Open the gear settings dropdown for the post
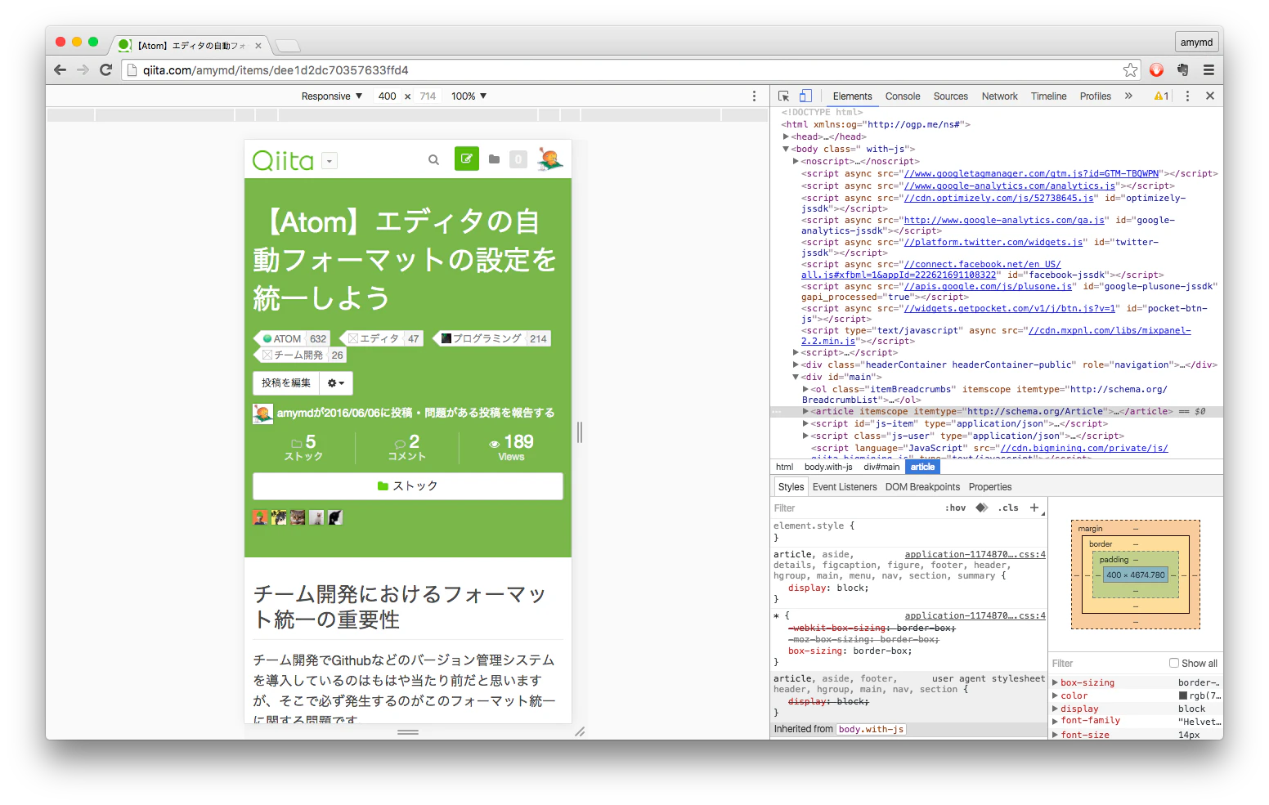 [x=336, y=382]
